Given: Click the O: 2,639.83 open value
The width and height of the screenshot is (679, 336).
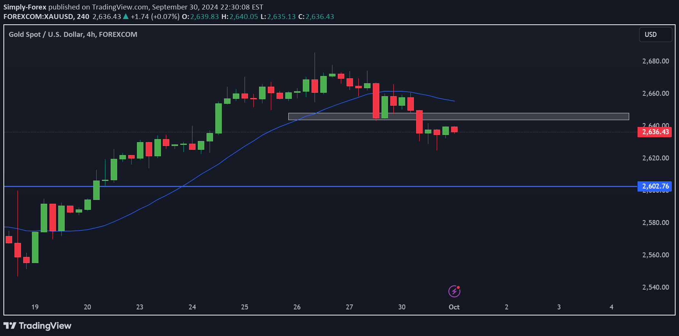Looking at the screenshot, I should point(200,17).
